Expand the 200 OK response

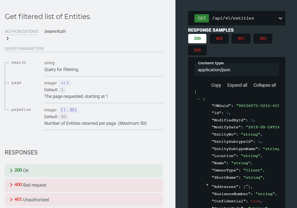point(84,170)
